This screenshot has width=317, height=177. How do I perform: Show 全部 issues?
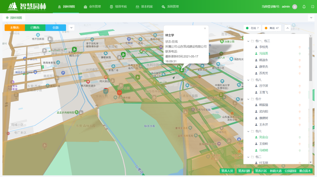coord(56,27)
